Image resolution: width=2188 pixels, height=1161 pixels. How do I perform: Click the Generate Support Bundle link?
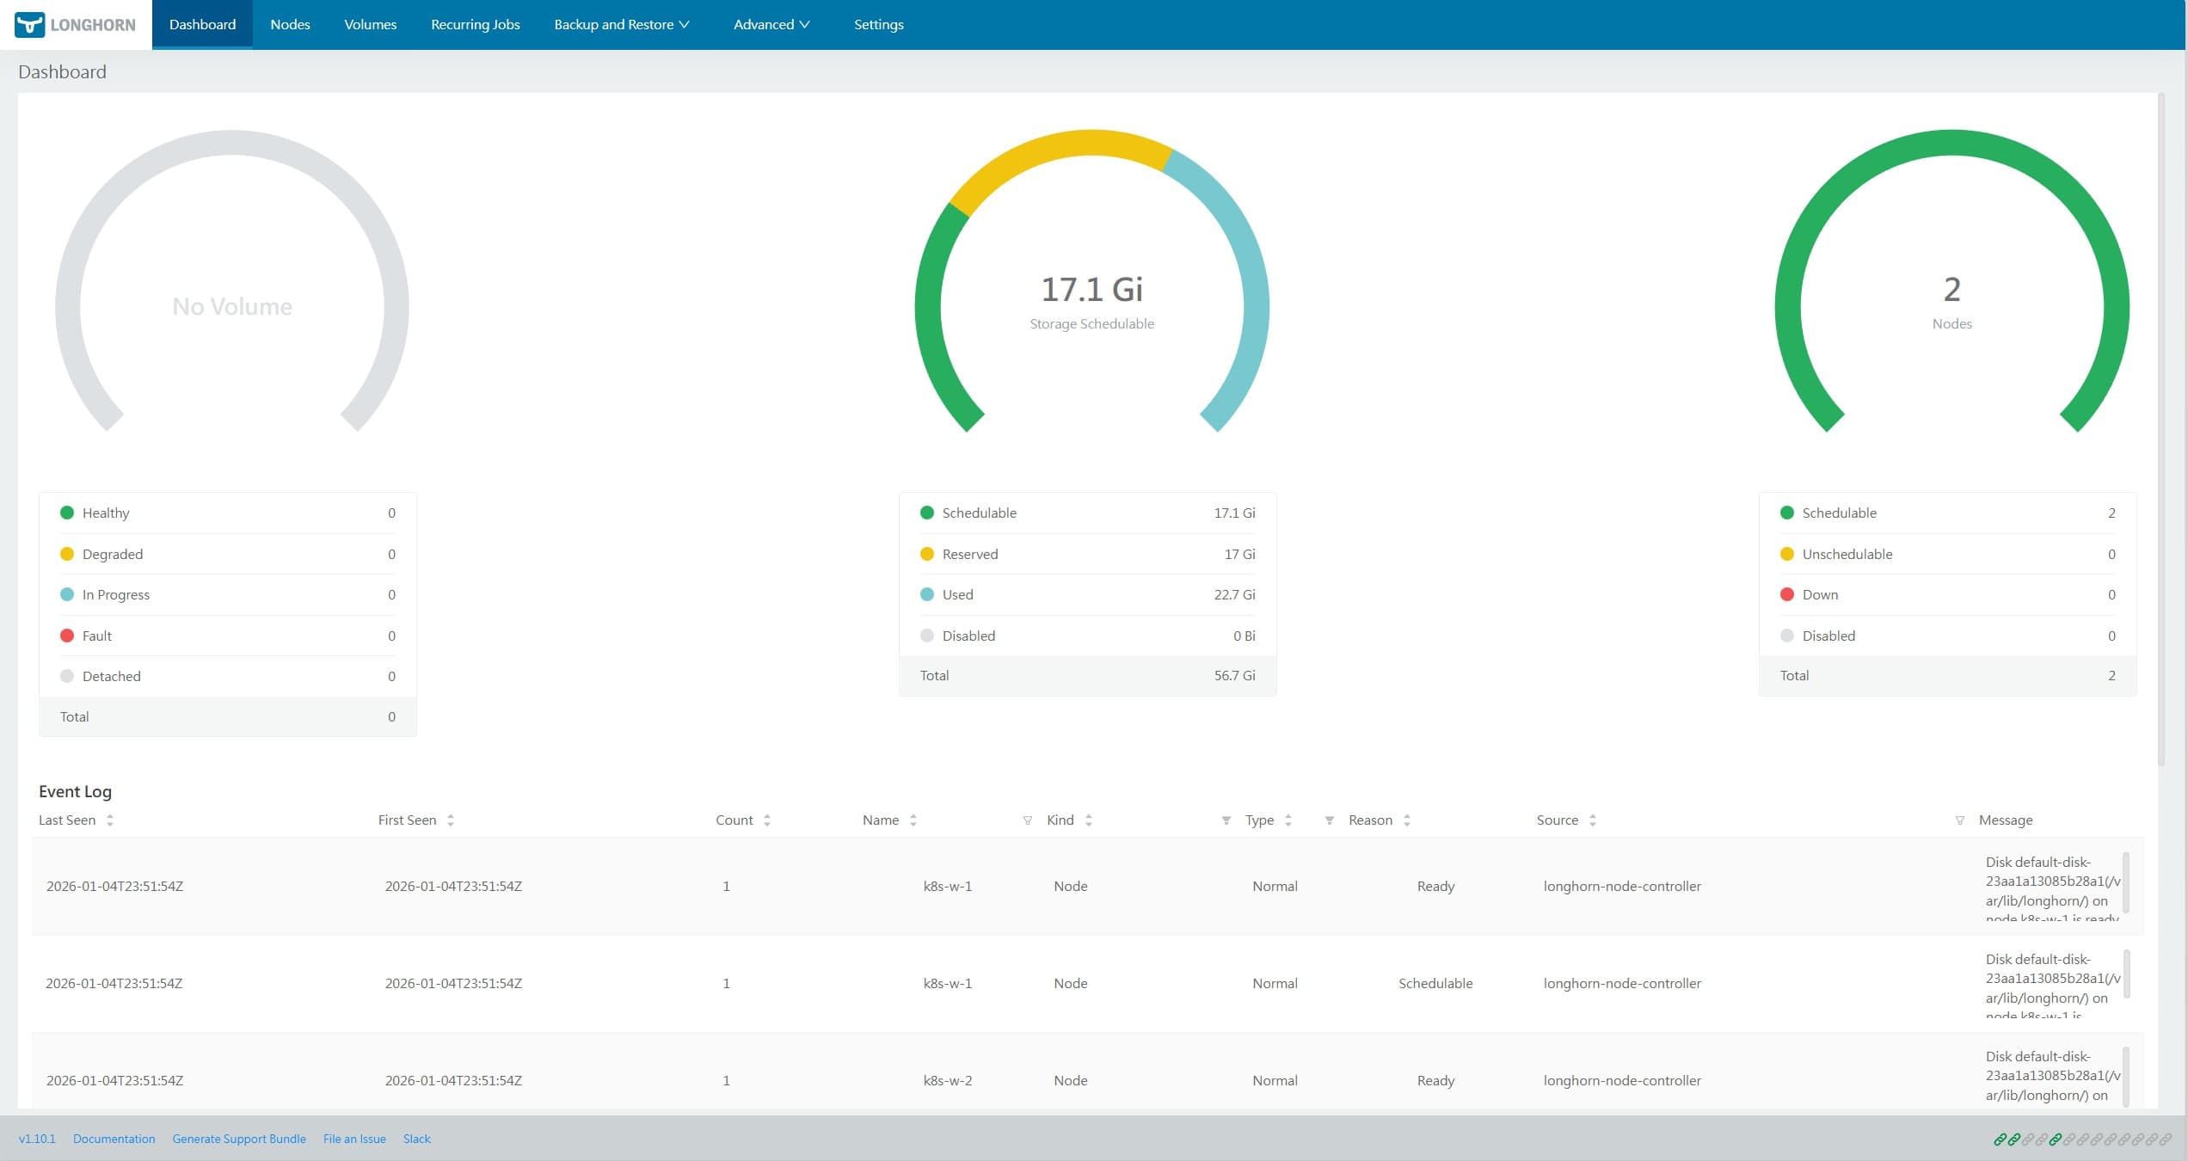(x=239, y=1139)
